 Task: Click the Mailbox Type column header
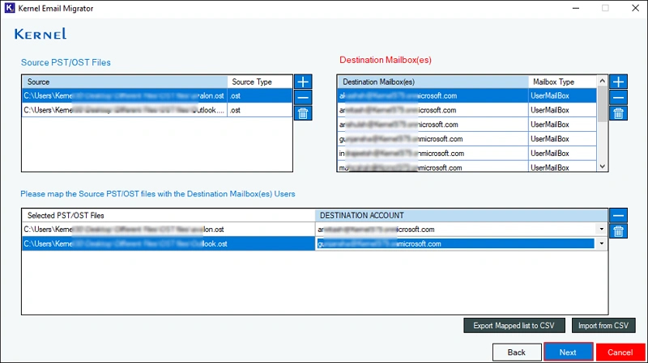coord(562,82)
